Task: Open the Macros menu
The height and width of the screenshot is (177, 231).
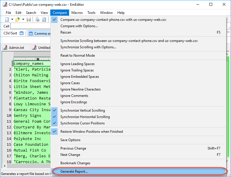Action: point(77,13)
